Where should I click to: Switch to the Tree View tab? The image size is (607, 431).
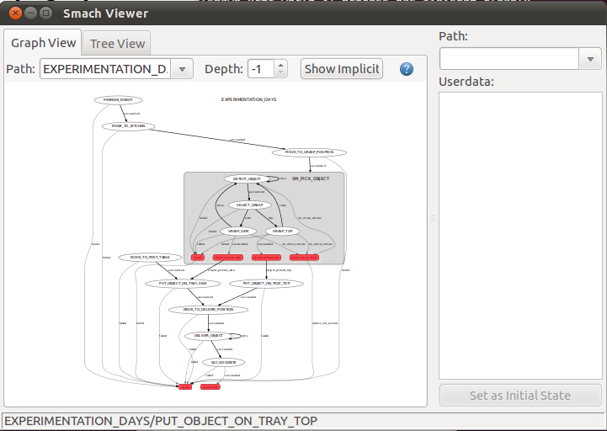(x=118, y=44)
